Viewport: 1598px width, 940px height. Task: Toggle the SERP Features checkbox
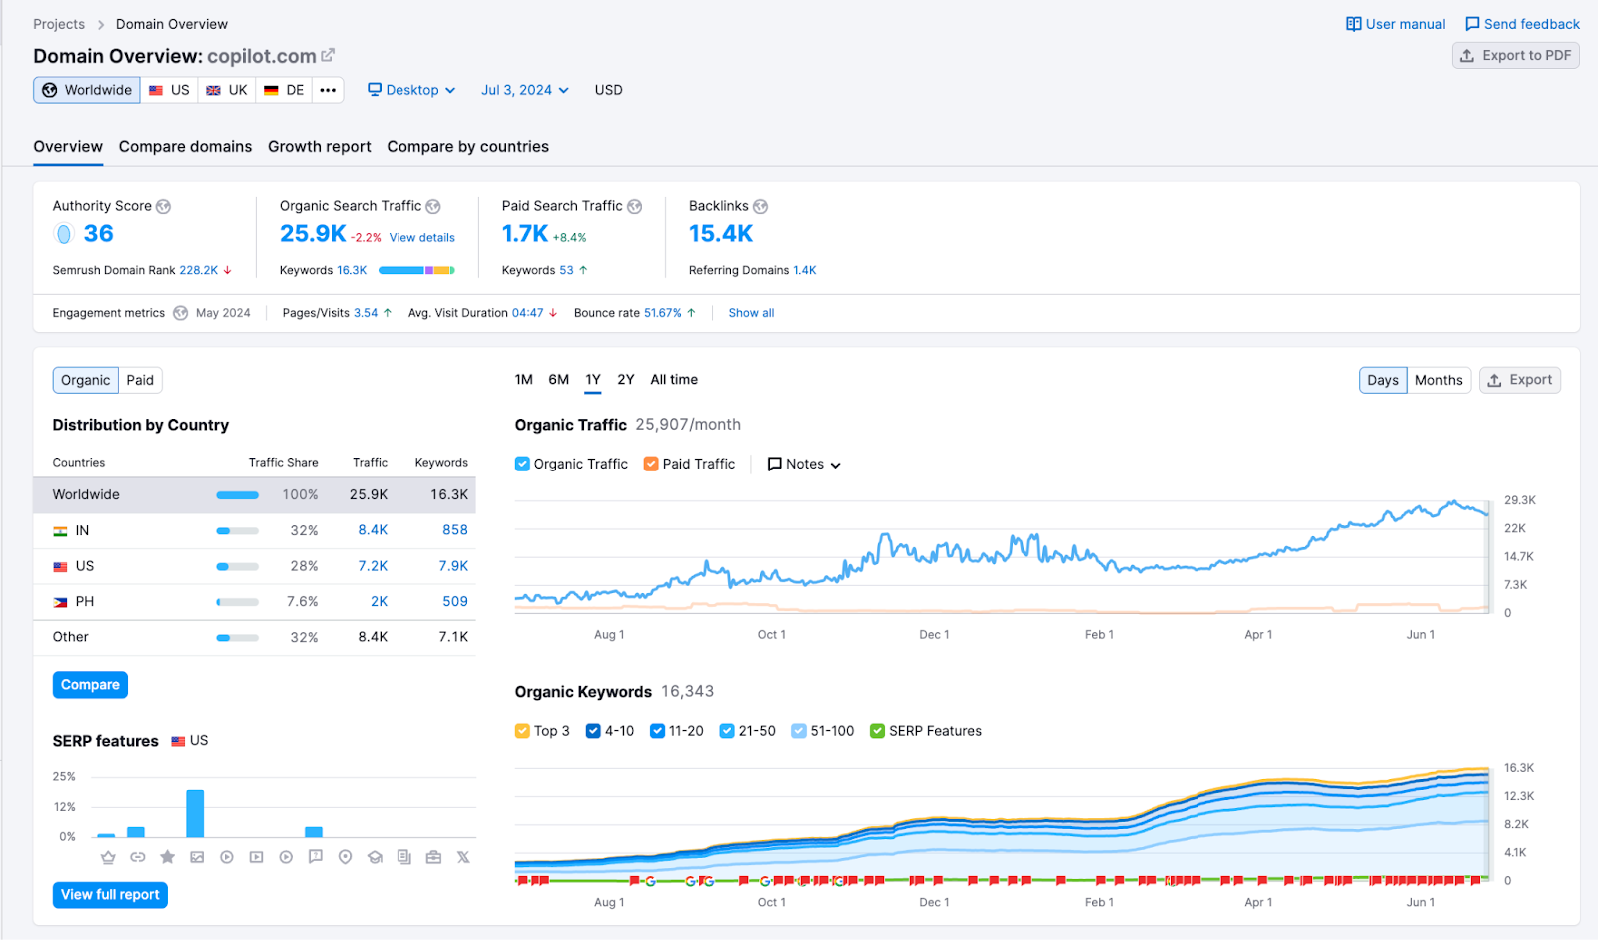(877, 731)
